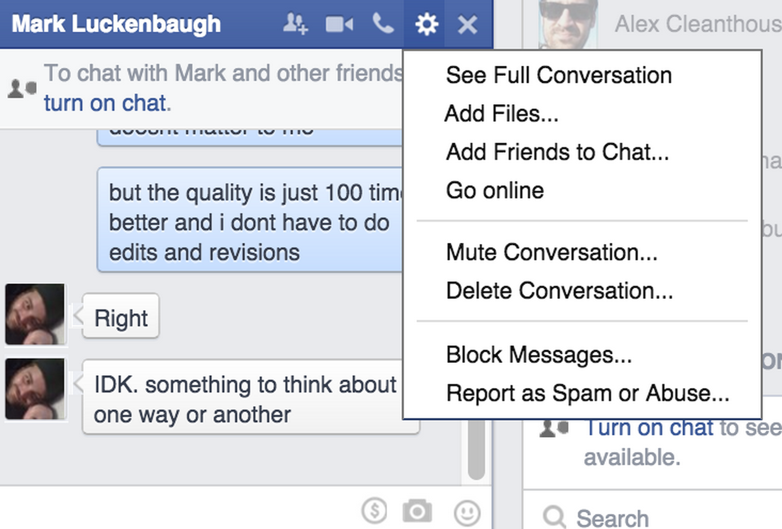Open the emoji smiley picker
Screen dimensions: 782x529
(467, 512)
